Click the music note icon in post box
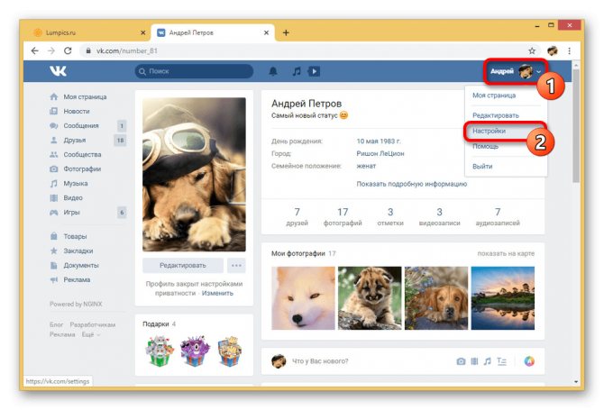 pyautogui.click(x=488, y=361)
